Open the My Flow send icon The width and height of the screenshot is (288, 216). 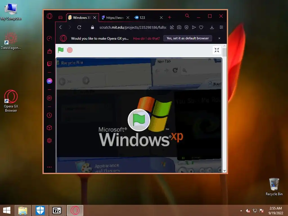[x=194, y=27]
